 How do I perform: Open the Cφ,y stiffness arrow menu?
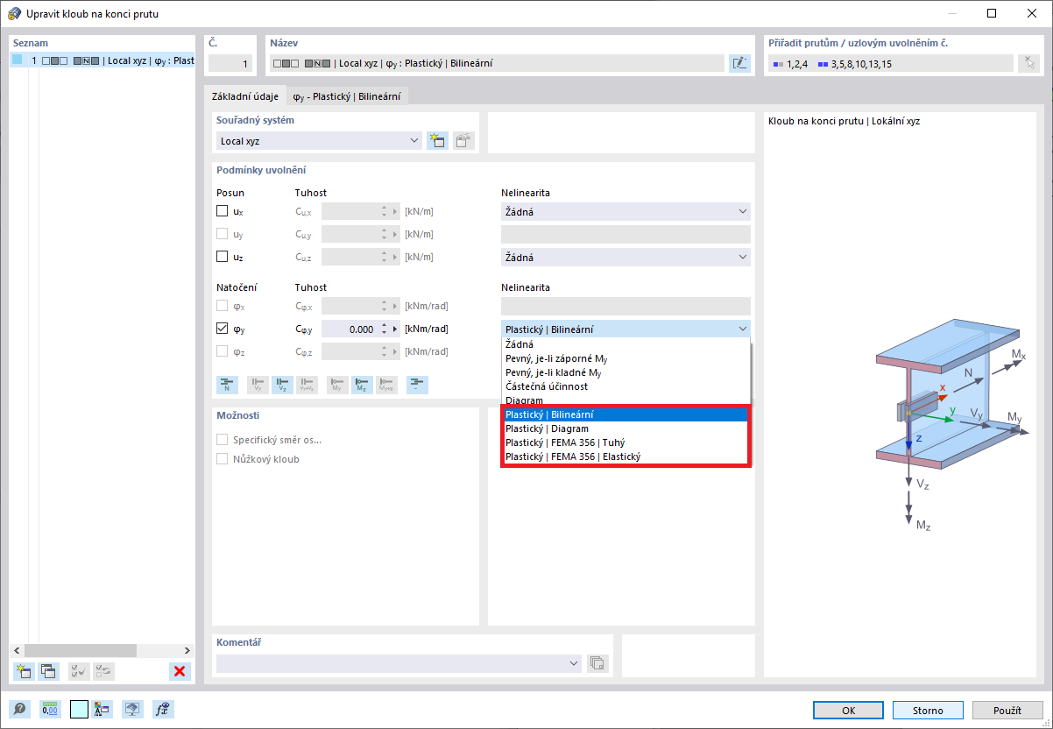coord(395,329)
